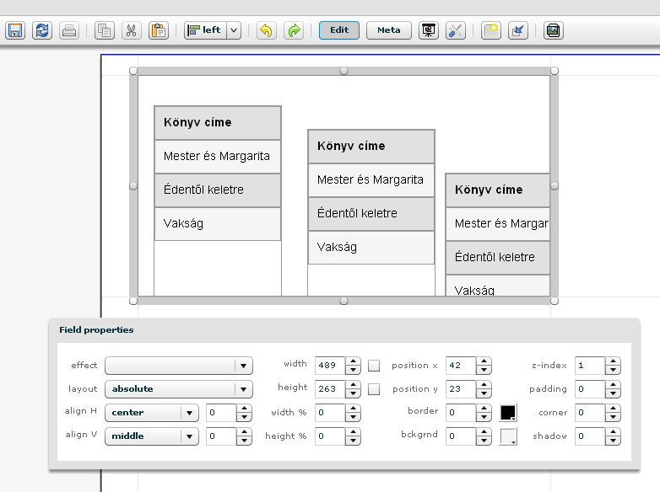The height and width of the screenshot is (492, 660).
Task: Select the Mester és Margarita row in first table
Action: [218, 157]
